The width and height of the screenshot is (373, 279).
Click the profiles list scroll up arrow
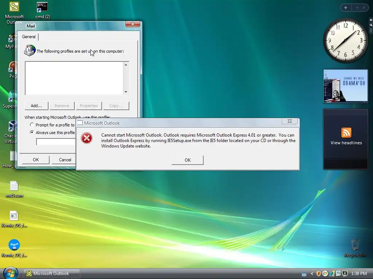click(x=126, y=65)
